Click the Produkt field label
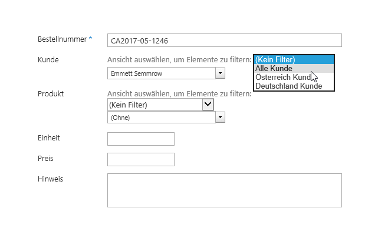The height and width of the screenshot is (225, 388). click(51, 94)
